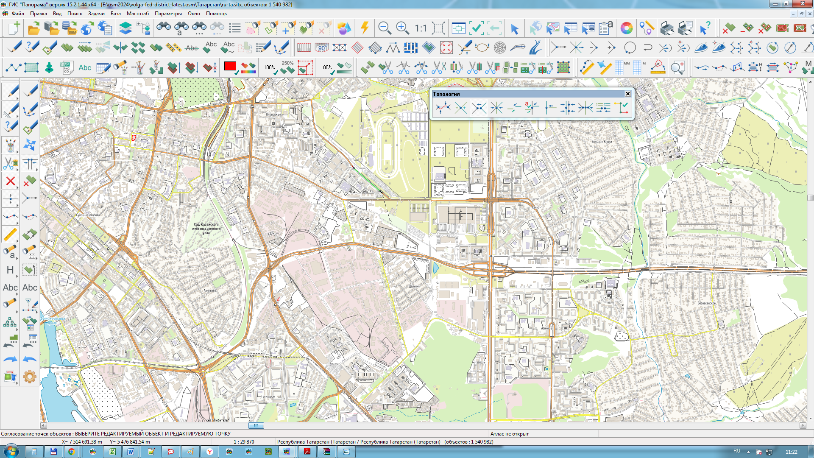
Task: Click the lightning bolt icon
Action: (364, 28)
